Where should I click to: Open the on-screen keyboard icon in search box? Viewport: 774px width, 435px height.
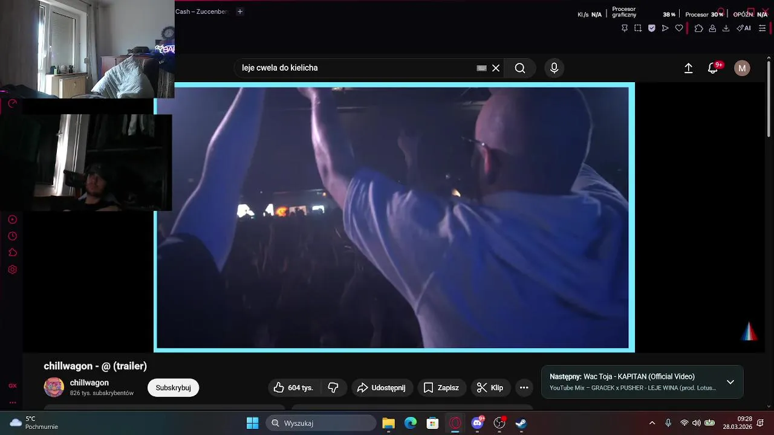click(482, 68)
